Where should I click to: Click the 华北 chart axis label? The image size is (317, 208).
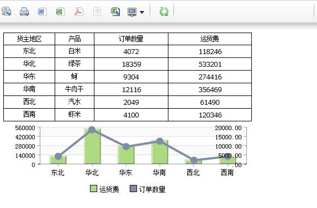click(x=92, y=173)
